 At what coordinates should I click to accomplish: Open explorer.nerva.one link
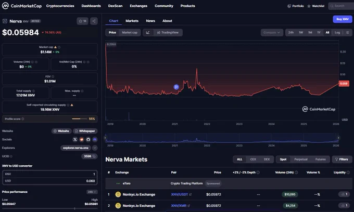pyautogui.click(x=75, y=148)
